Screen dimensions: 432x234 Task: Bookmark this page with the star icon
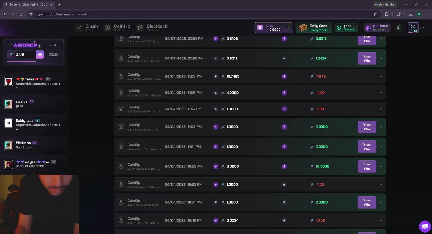click(x=375, y=14)
